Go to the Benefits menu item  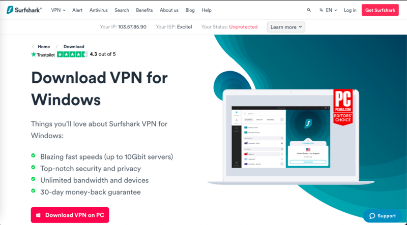[144, 10]
